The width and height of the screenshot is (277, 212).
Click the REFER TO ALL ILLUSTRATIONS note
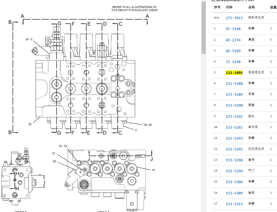click(x=134, y=9)
